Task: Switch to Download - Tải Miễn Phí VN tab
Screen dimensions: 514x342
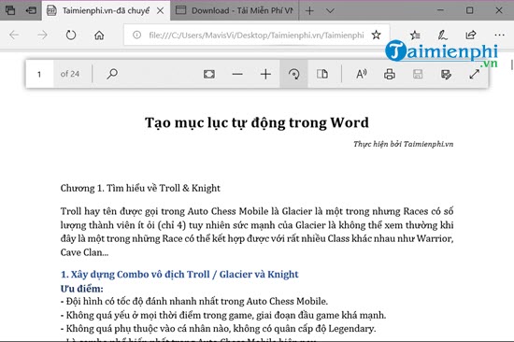Action: click(235, 10)
